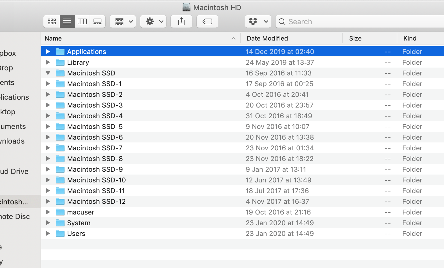Open Documents in the sidebar
The height and width of the screenshot is (268, 444).
tap(13, 126)
